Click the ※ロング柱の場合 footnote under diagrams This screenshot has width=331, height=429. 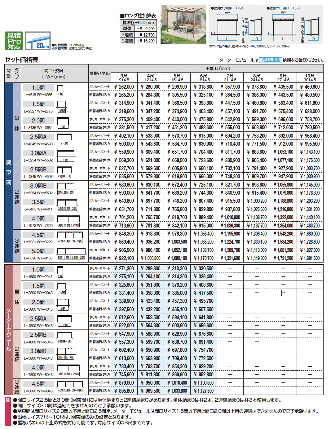pyautogui.click(x=249, y=46)
